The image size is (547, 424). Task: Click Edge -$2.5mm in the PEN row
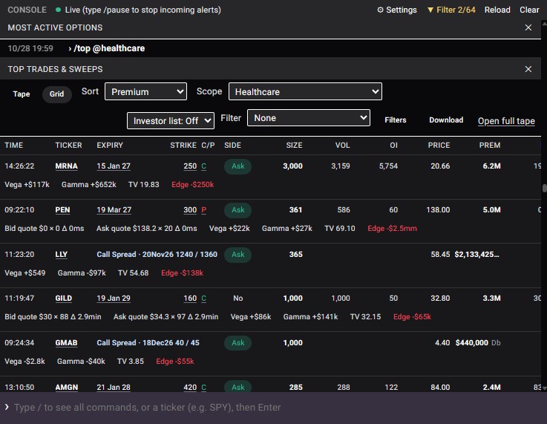pos(392,229)
